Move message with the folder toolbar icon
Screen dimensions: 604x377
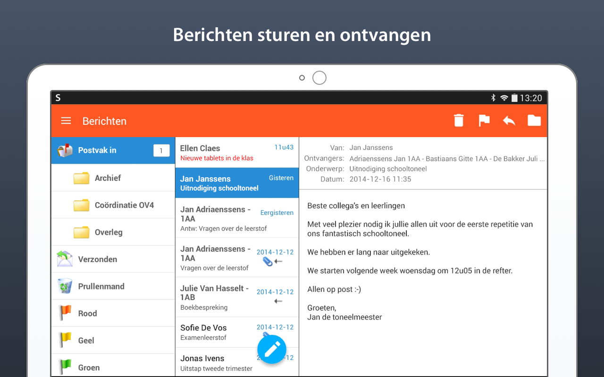click(534, 120)
